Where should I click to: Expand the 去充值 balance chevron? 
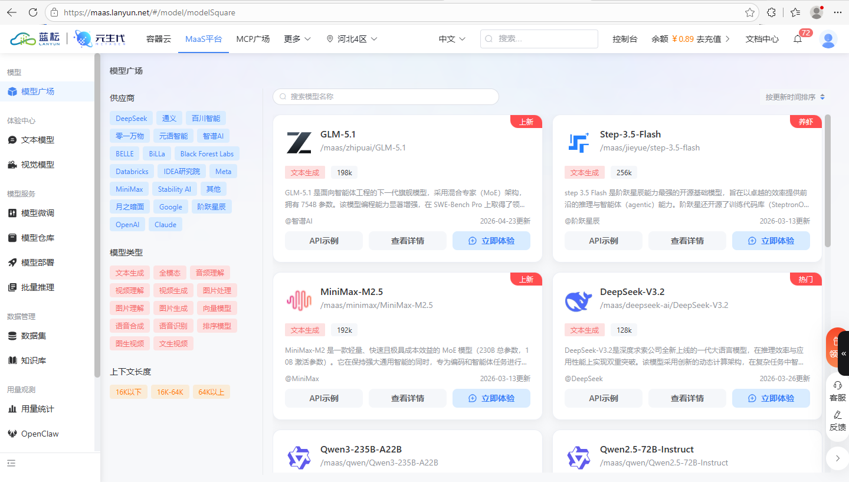point(727,39)
